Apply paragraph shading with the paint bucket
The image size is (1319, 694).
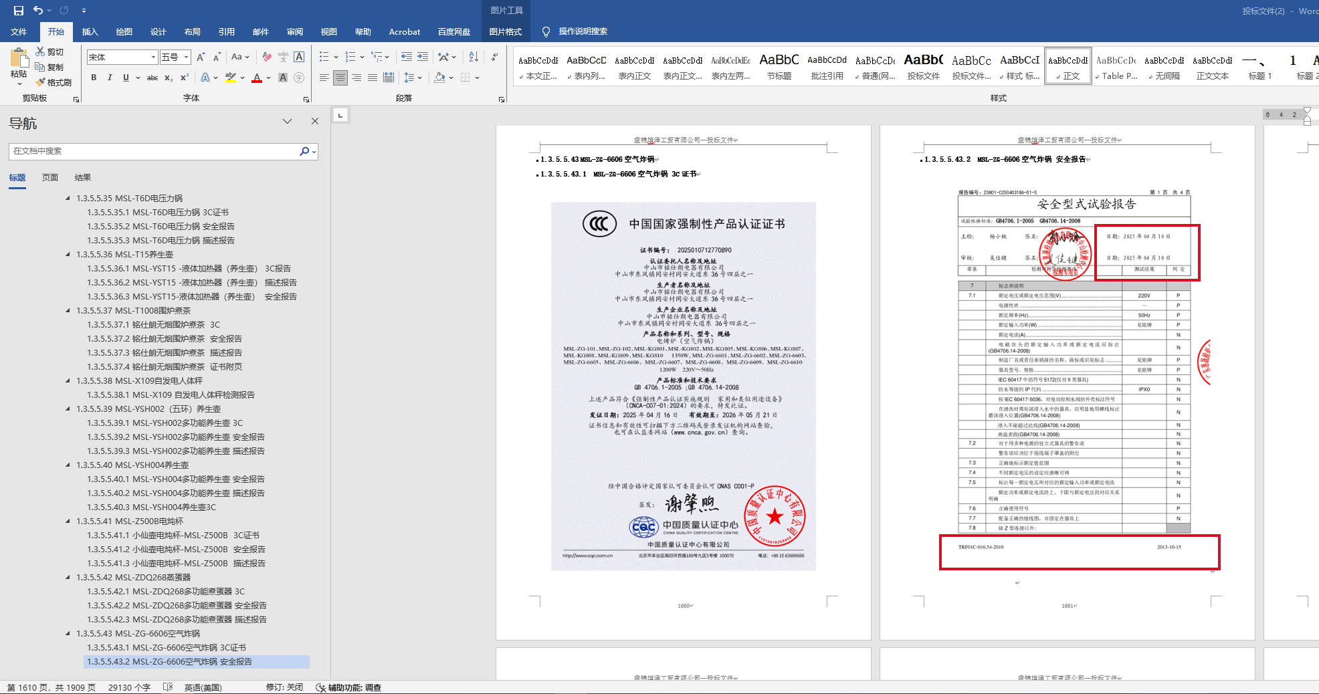click(x=439, y=78)
